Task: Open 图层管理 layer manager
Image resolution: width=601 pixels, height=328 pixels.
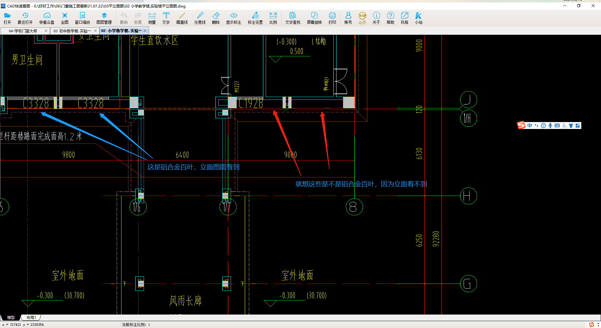Action: [x=104, y=18]
